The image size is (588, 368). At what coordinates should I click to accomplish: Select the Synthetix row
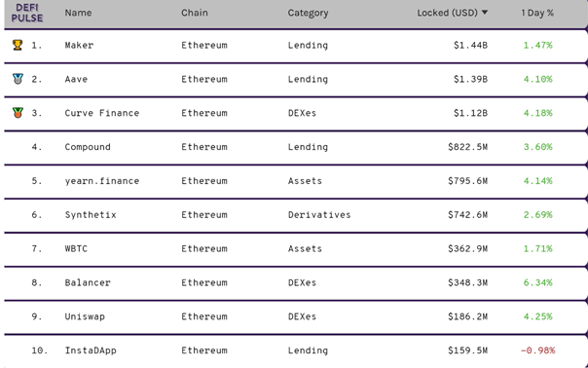(296, 215)
